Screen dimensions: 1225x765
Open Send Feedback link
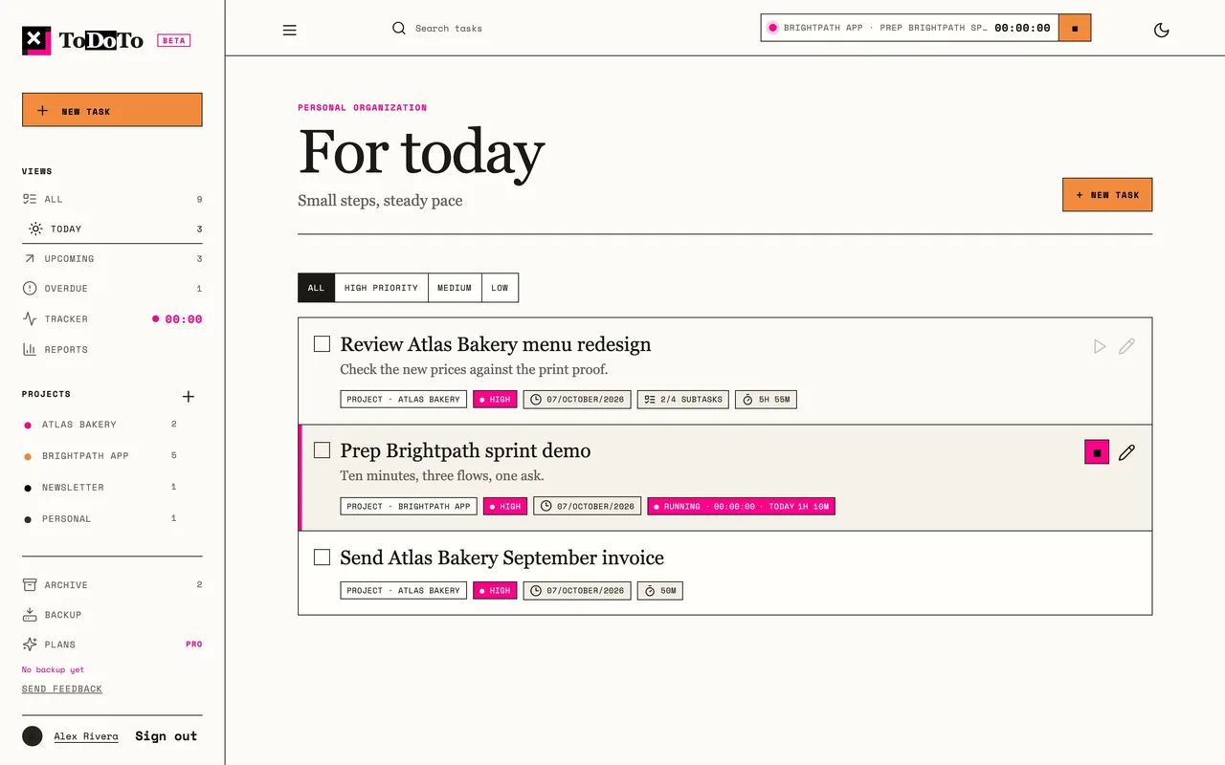[x=62, y=688]
